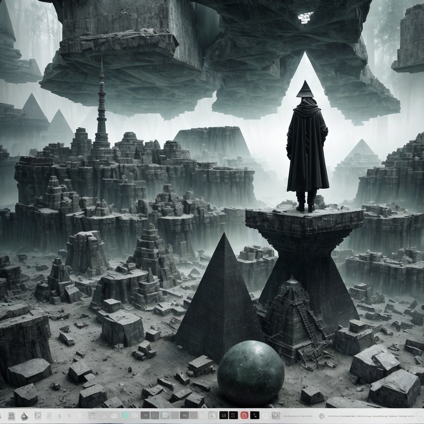Expand the white rounded triangle in the toolbar center
The image size is (424, 424).
click(x=202, y=416)
